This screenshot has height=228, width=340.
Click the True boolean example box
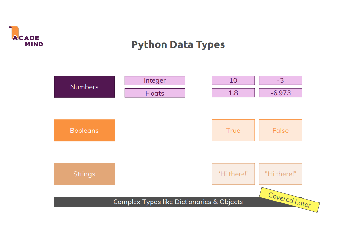click(233, 131)
